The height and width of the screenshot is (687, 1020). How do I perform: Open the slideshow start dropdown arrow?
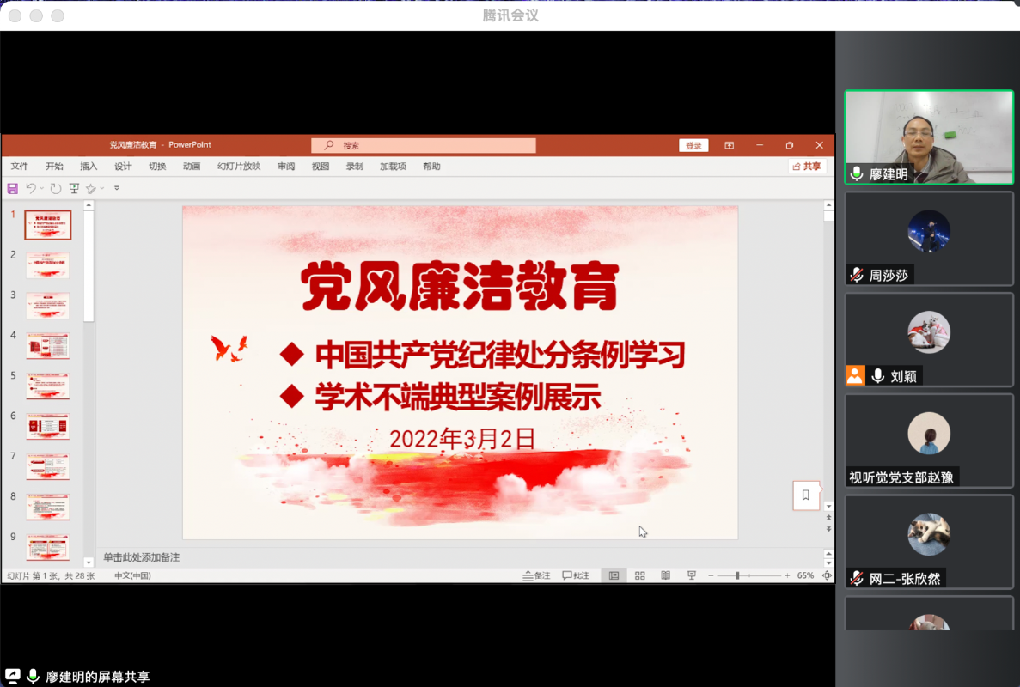[101, 189]
